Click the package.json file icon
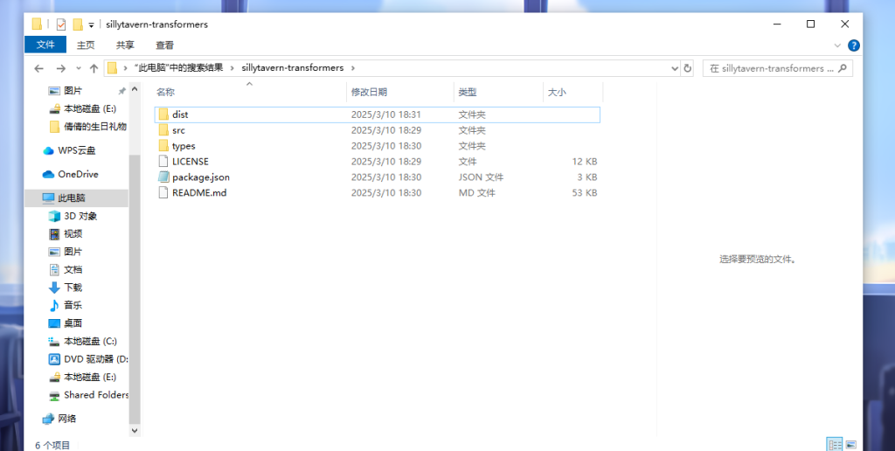The width and height of the screenshot is (895, 451). coord(163,177)
